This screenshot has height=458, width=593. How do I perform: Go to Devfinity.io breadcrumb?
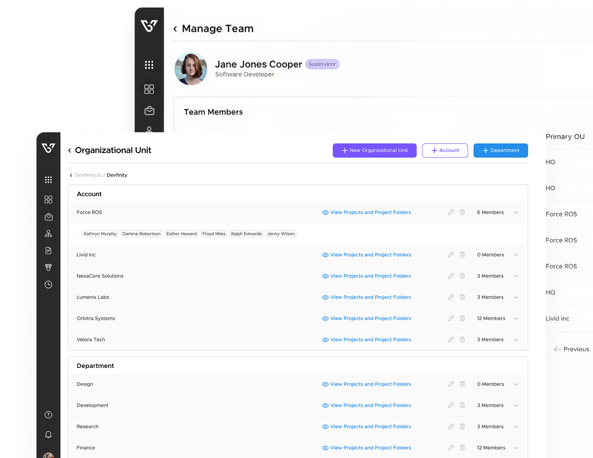88,175
